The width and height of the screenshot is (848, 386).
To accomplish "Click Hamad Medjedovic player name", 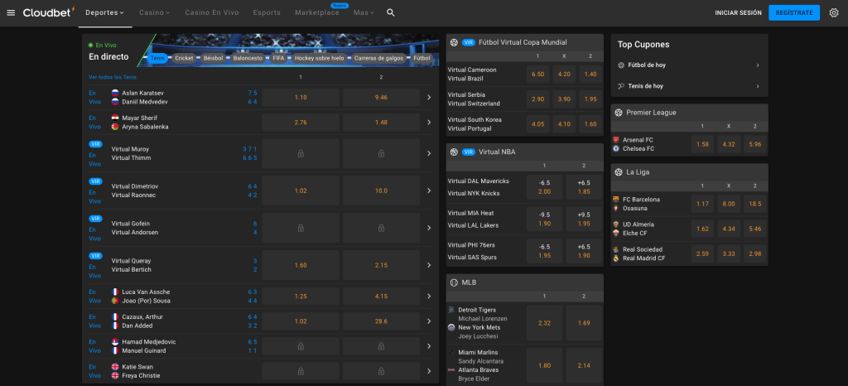I will click(x=149, y=341).
